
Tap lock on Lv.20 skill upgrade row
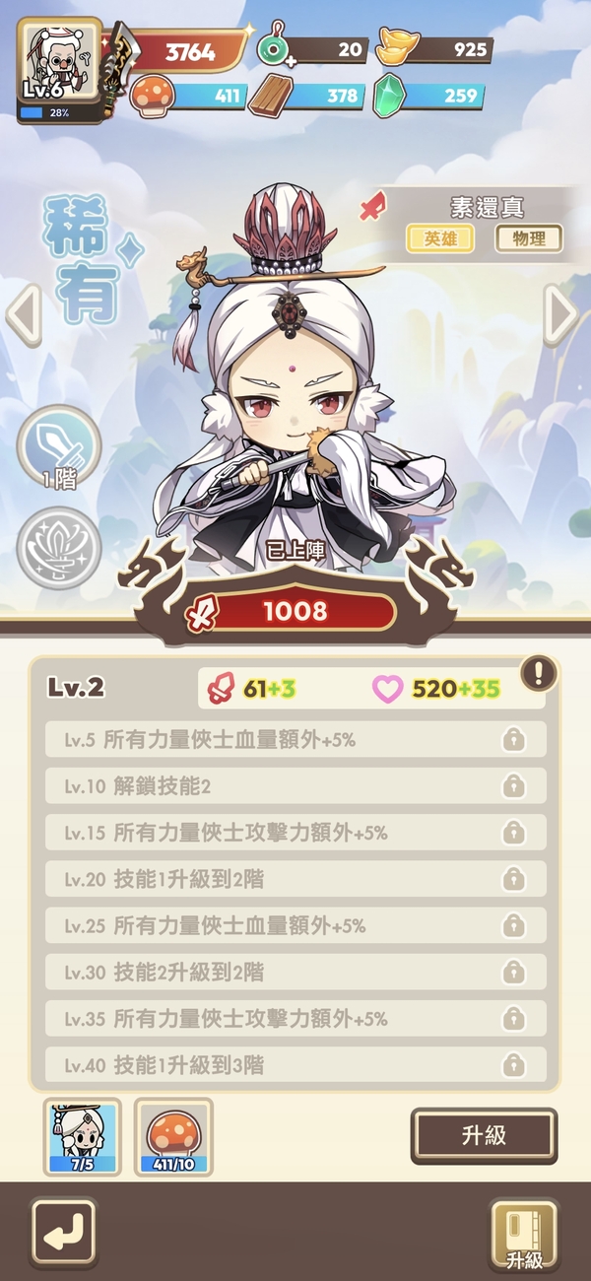pos(513,879)
